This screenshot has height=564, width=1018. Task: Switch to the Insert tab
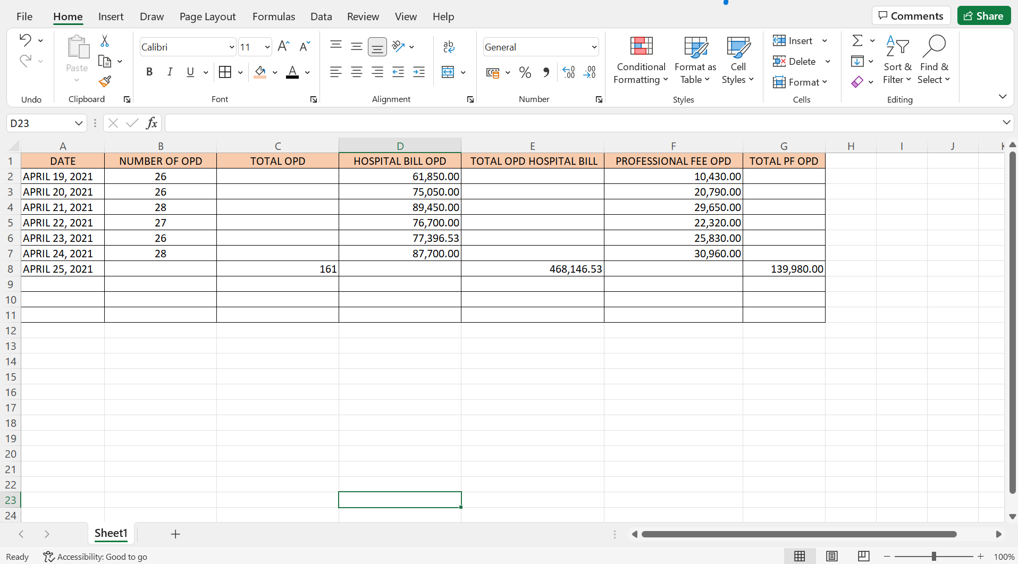tap(111, 16)
